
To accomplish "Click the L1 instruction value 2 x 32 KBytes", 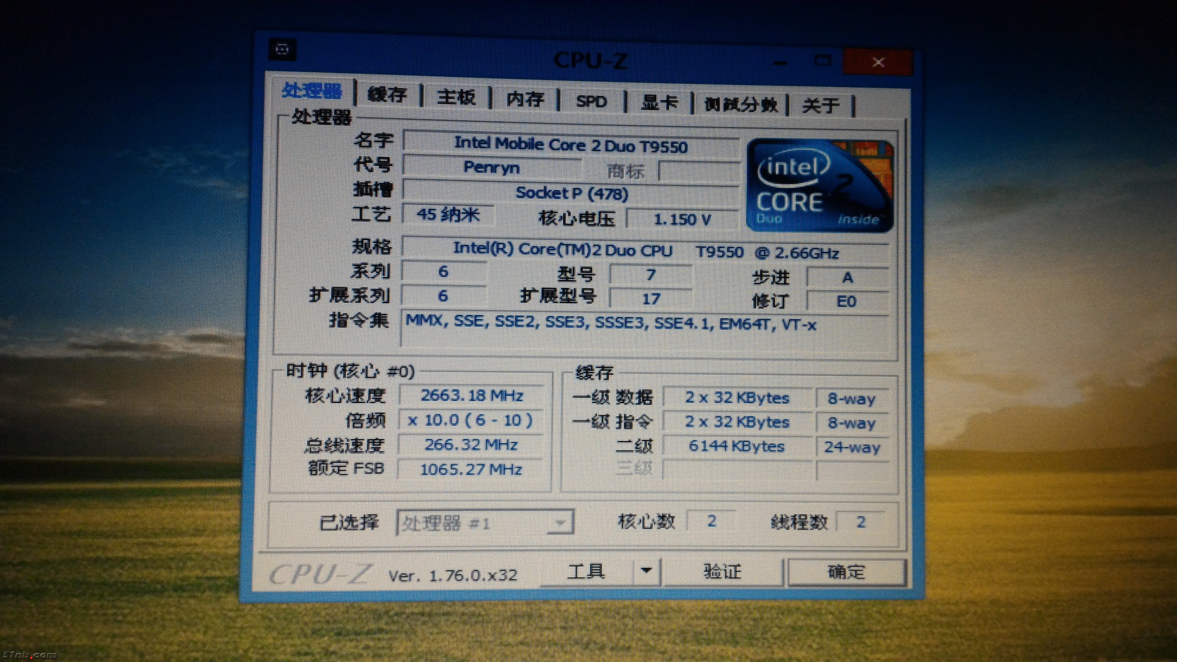I will click(x=737, y=422).
